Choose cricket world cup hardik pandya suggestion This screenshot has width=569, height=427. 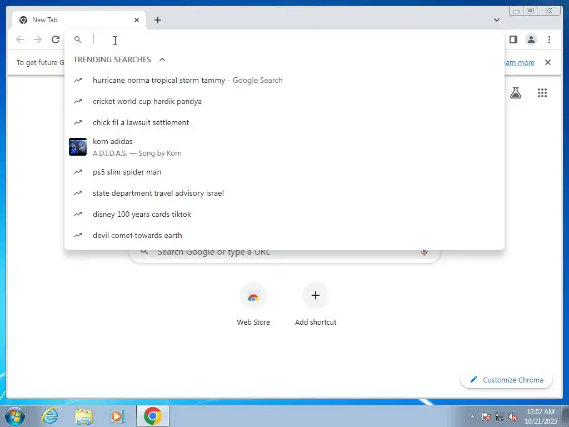coord(284,101)
